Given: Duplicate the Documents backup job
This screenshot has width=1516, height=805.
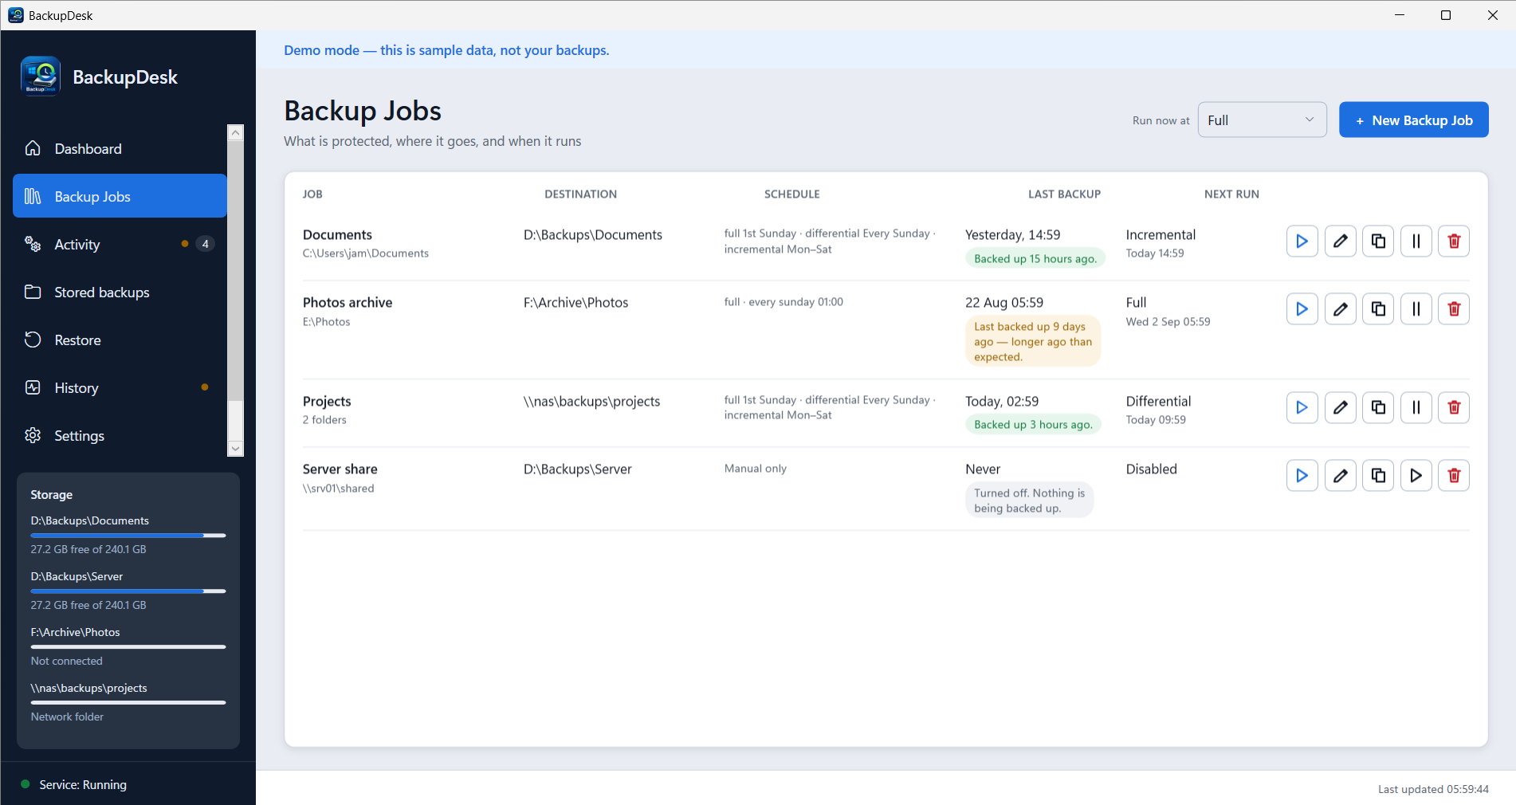Looking at the screenshot, I should coord(1378,241).
